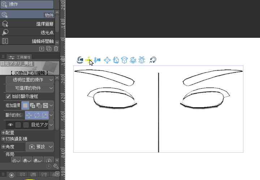Viewport: 260px width, 180px height.
Task: Select add-to-selection mode icon
Action: tap(32, 105)
